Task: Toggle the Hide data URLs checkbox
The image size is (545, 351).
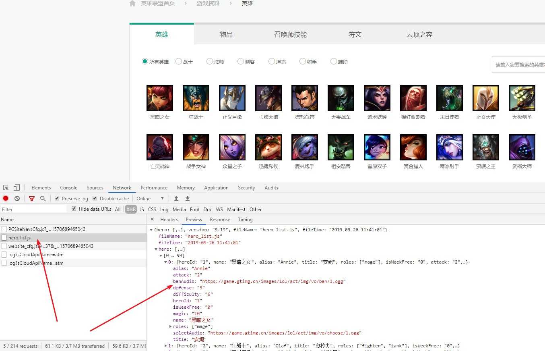Action: [x=74, y=209]
